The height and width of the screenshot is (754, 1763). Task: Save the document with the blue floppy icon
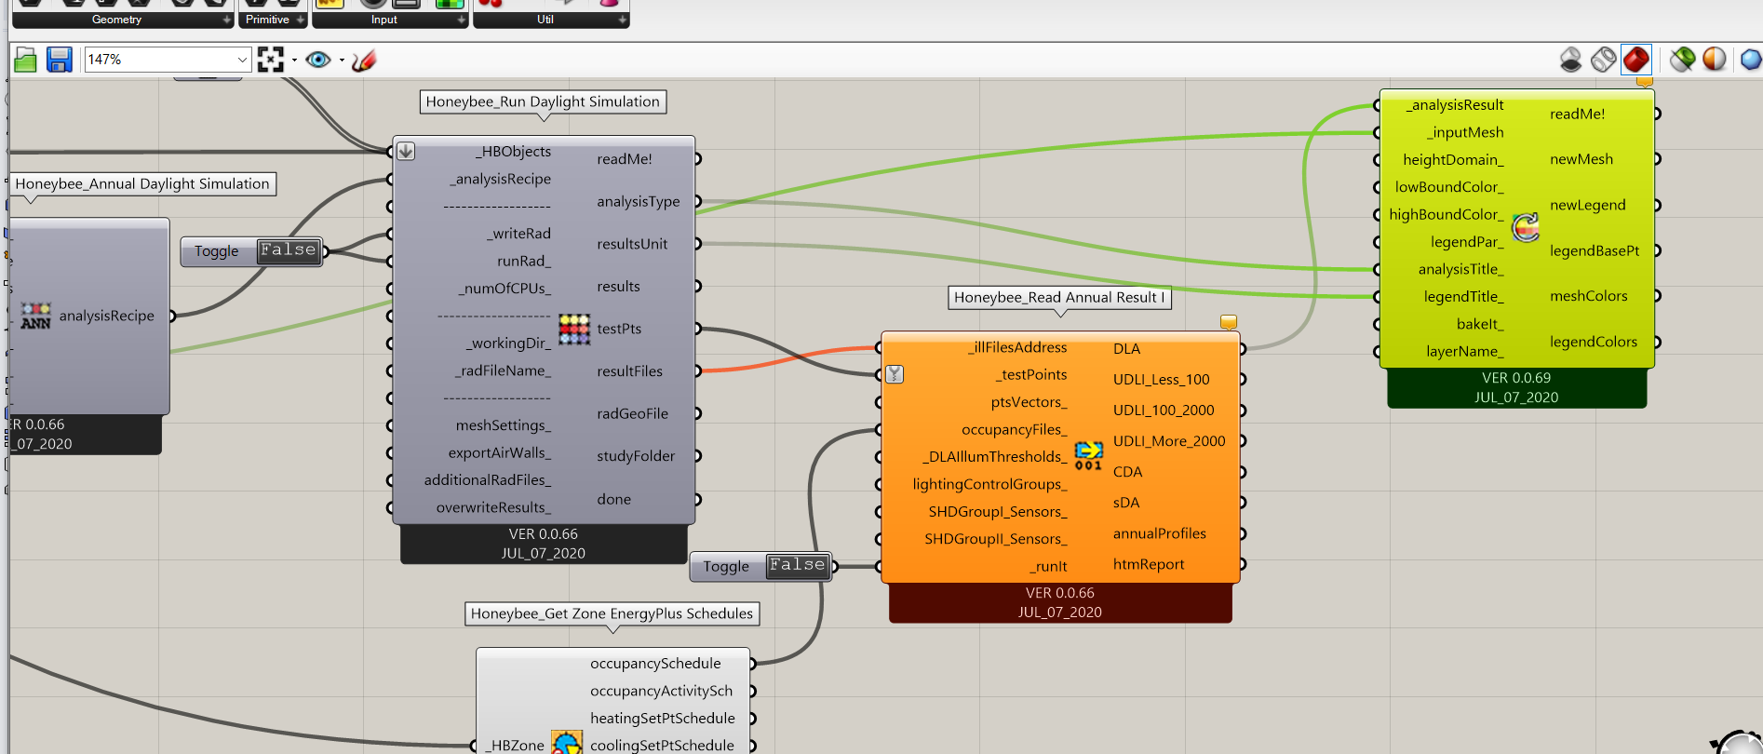pyautogui.click(x=60, y=60)
